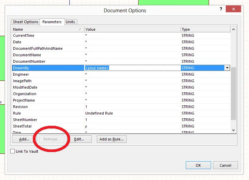
Task: Click the Add button
Action: pos(24,139)
